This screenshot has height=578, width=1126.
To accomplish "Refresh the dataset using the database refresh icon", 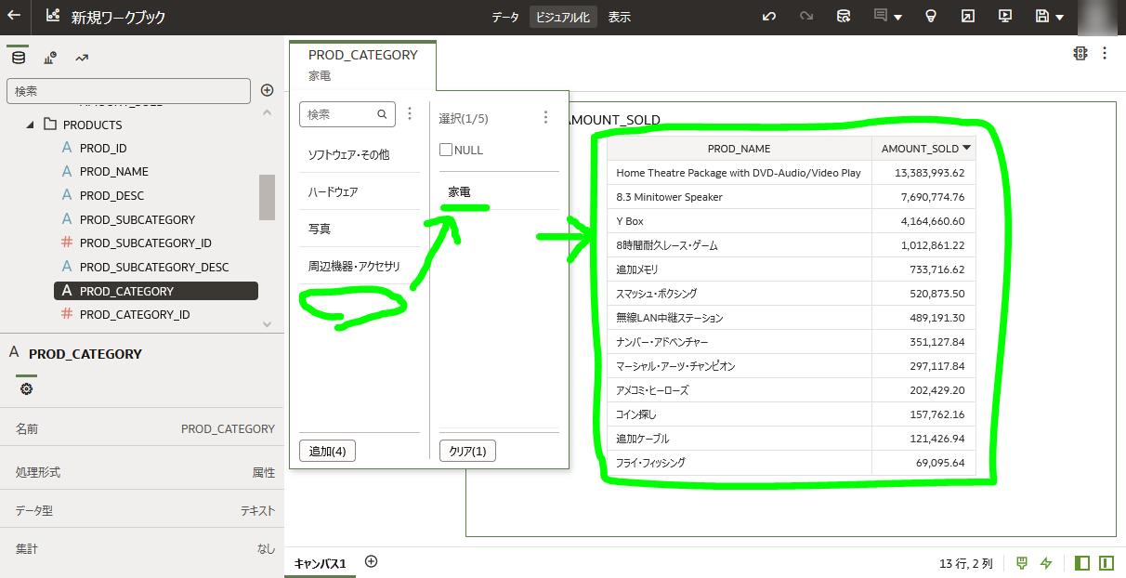I will 843,17.
